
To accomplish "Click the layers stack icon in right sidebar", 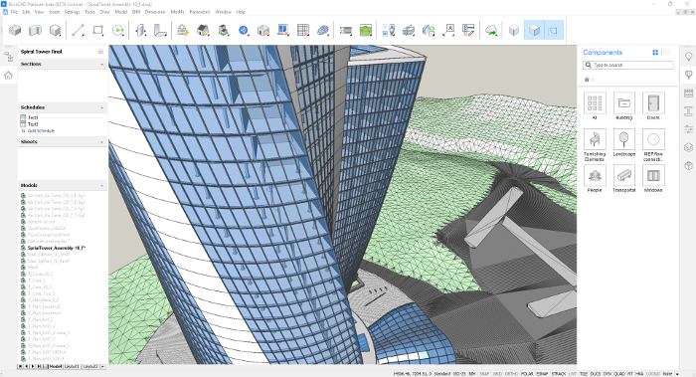I will (x=688, y=147).
